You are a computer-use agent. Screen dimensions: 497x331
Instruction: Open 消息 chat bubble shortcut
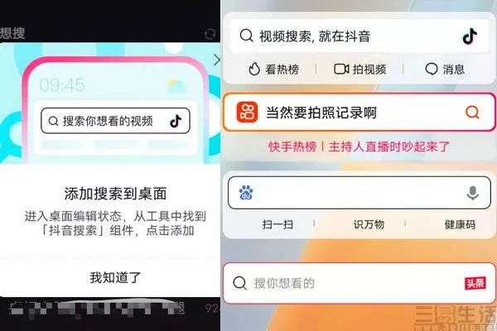pos(445,69)
